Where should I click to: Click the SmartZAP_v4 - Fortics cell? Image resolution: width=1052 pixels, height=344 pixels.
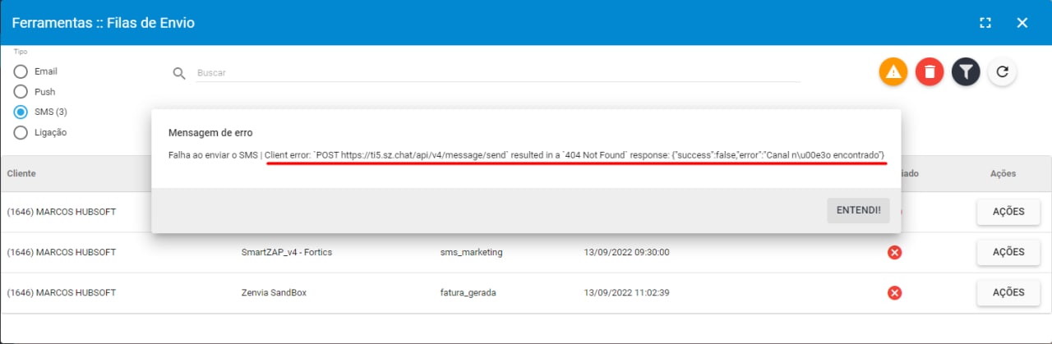(x=287, y=252)
